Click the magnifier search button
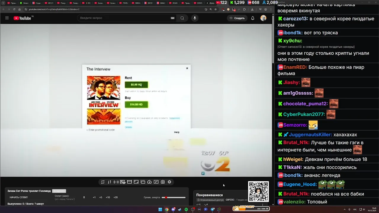Screen dimensions: 379x213 182,18
